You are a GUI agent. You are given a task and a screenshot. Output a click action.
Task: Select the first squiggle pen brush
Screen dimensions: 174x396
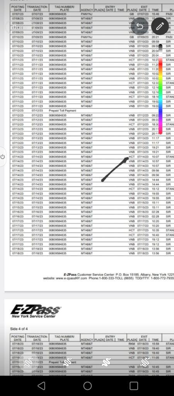(28, 362)
